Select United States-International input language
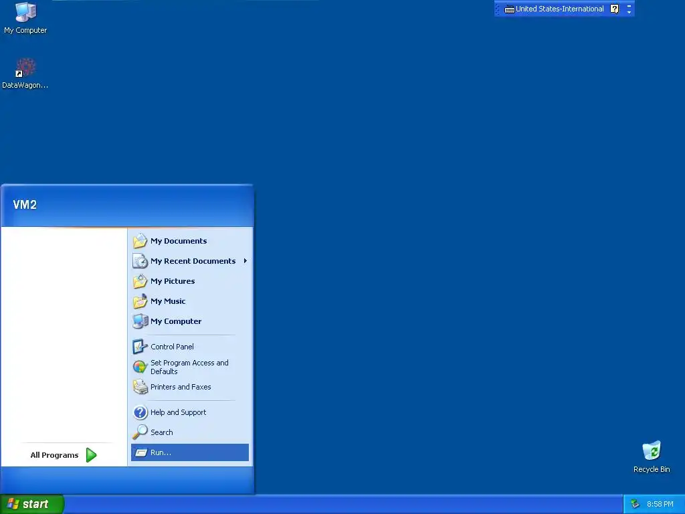 pos(560,9)
